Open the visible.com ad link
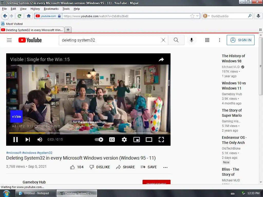This screenshot has height=197, width=263. pos(50,126)
